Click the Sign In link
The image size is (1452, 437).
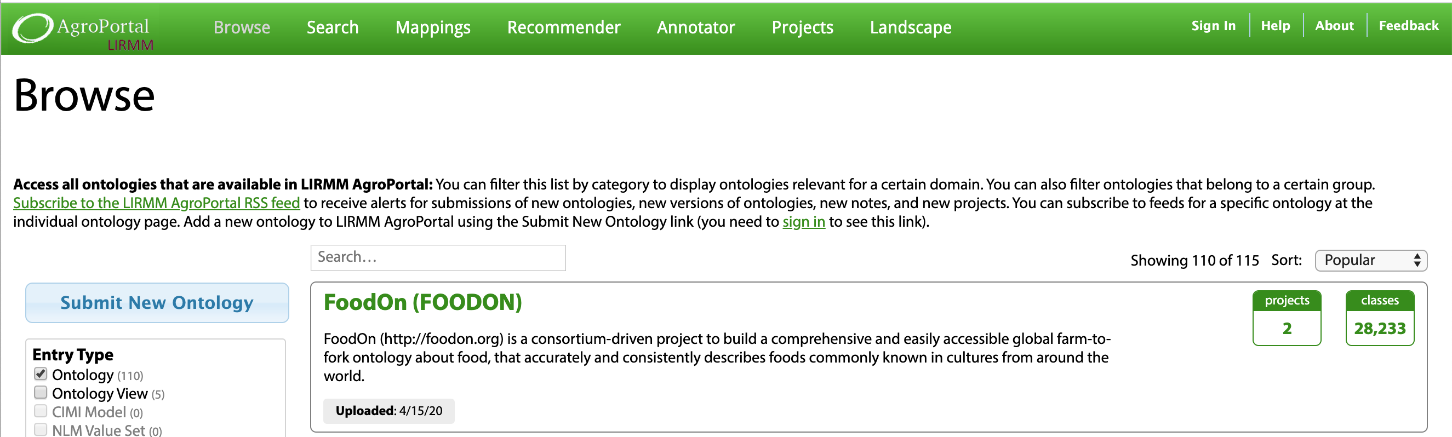1213,26
